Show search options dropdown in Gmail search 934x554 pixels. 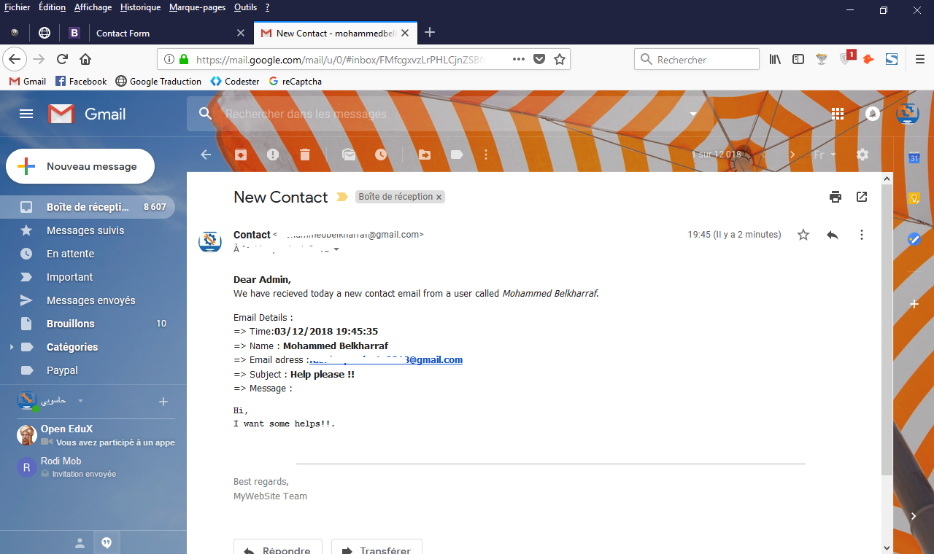(693, 114)
